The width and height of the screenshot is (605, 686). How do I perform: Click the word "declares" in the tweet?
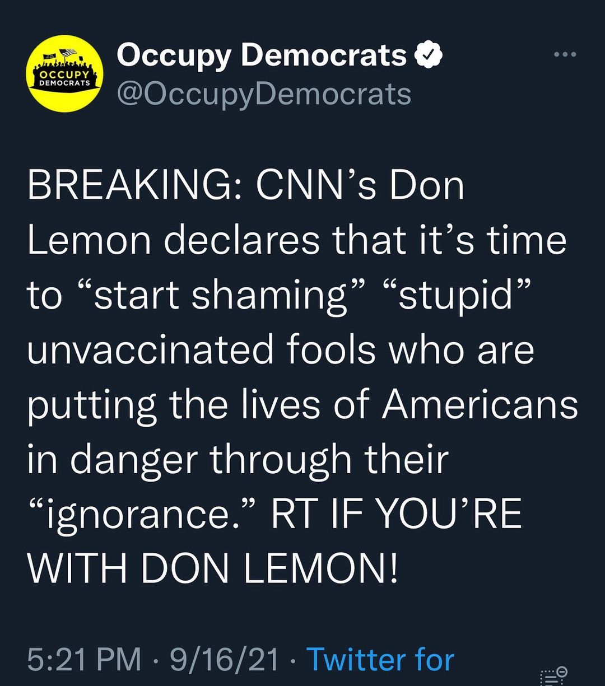[242, 240]
